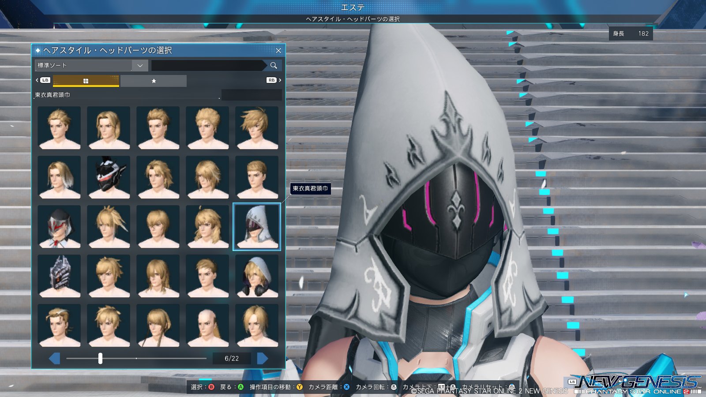Select the third hairstyle in third row
706x397 pixels.
158,226
